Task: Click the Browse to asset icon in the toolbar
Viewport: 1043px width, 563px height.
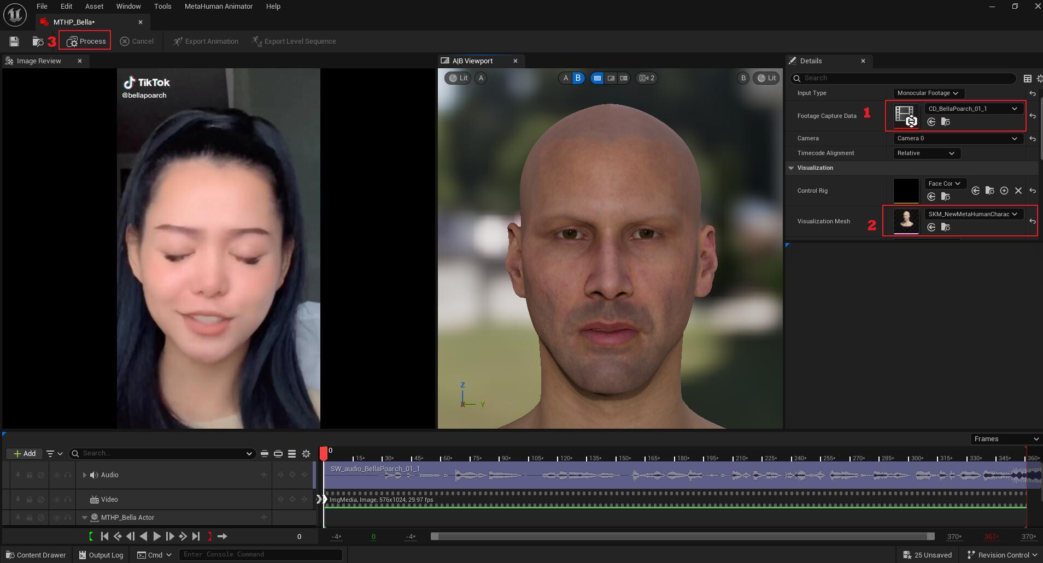Action: click(x=38, y=42)
